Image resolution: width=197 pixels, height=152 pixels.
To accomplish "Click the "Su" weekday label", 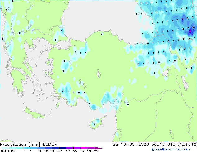I will (115, 145).
